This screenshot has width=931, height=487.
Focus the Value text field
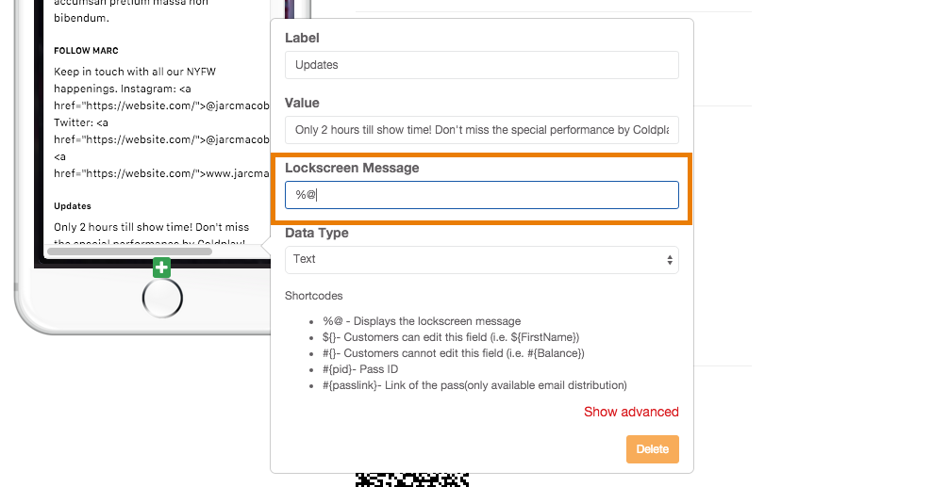pyautogui.click(x=481, y=130)
